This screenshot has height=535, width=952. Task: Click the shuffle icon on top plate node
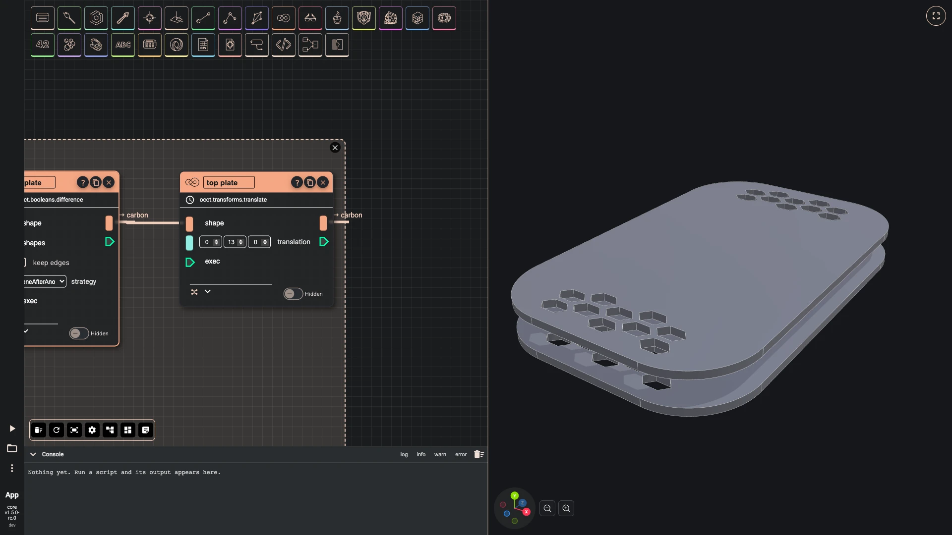pos(194,292)
